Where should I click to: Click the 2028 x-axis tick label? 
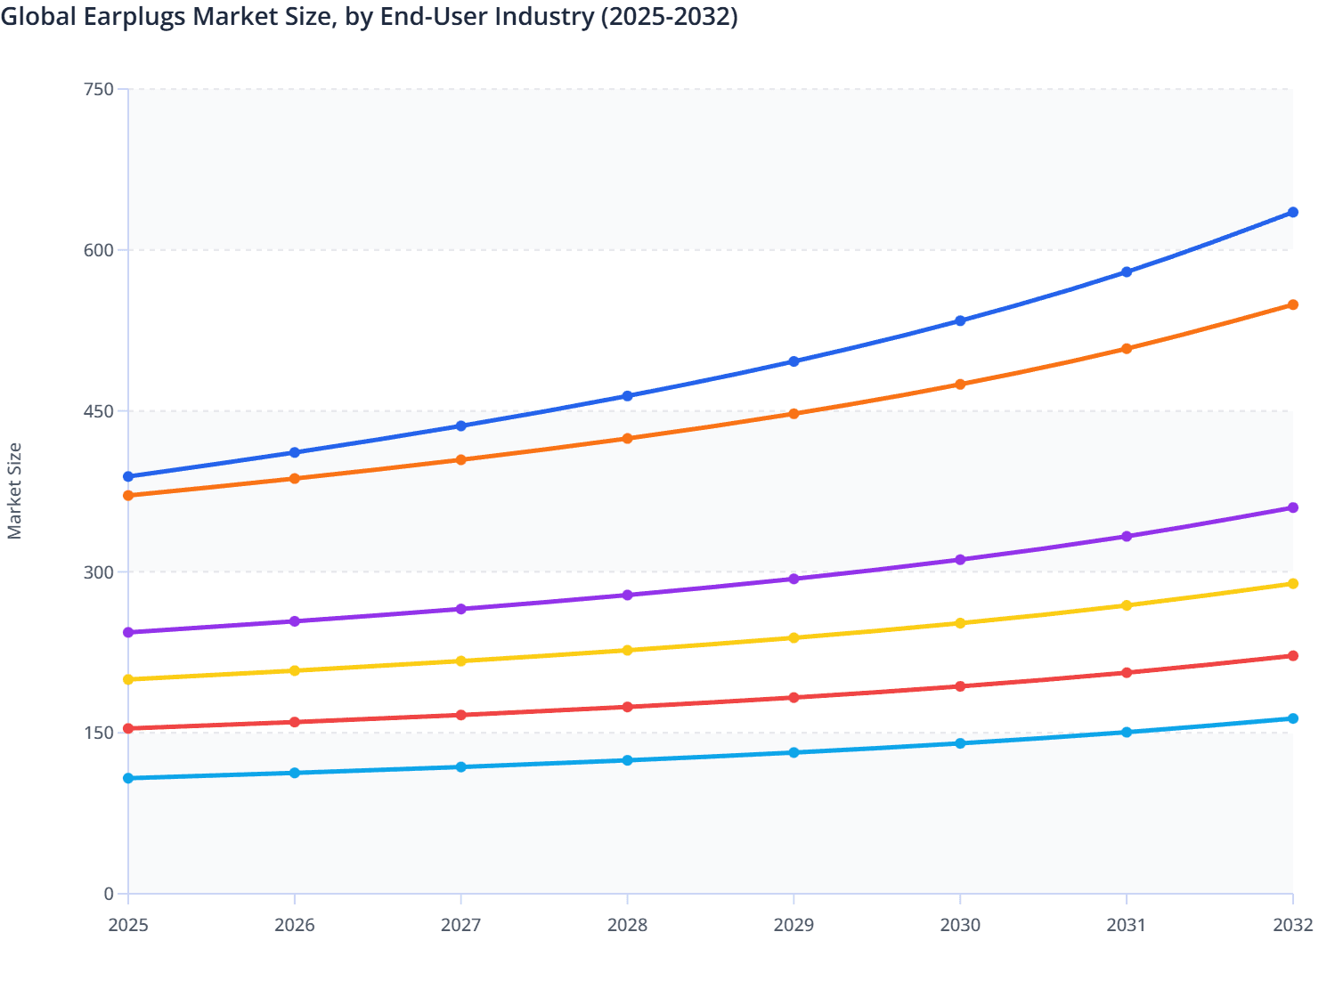[x=627, y=925]
